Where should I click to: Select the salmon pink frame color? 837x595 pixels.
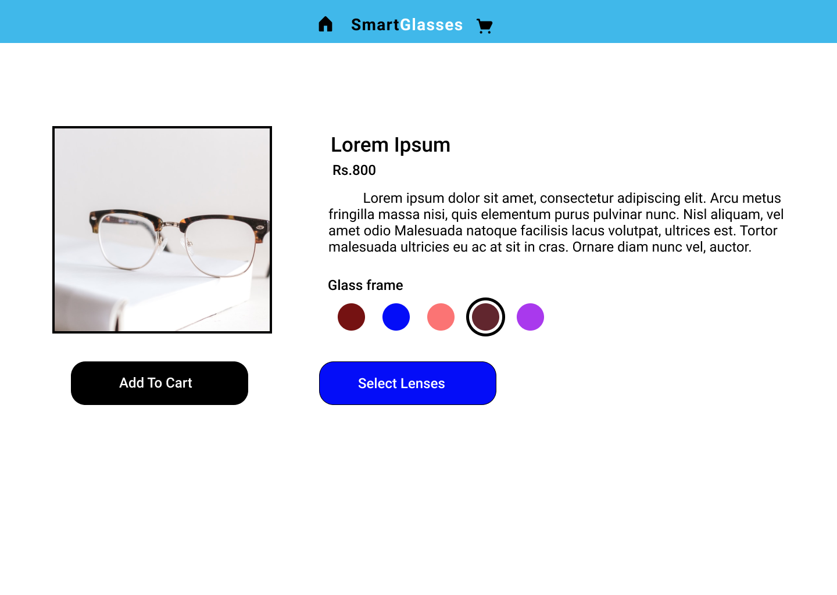[x=441, y=317]
